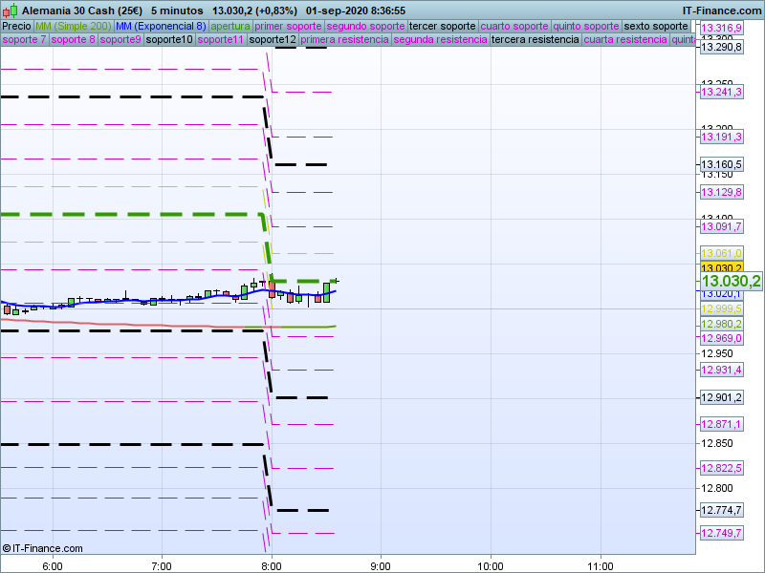This screenshot has width=765, height=573.
Task: Select the 13.160,5 price level tag
Action: [721, 164]
